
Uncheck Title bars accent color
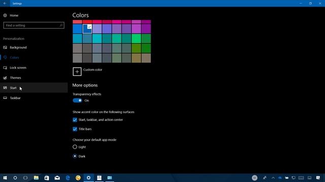click(75, 129)
